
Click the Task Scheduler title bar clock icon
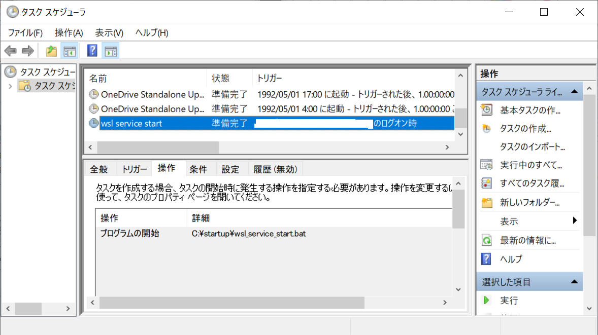click(x=12, y=12)
